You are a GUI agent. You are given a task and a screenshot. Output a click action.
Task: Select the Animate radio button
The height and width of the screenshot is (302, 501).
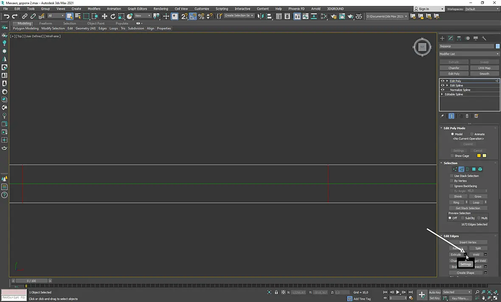click(x=472, y=134)
